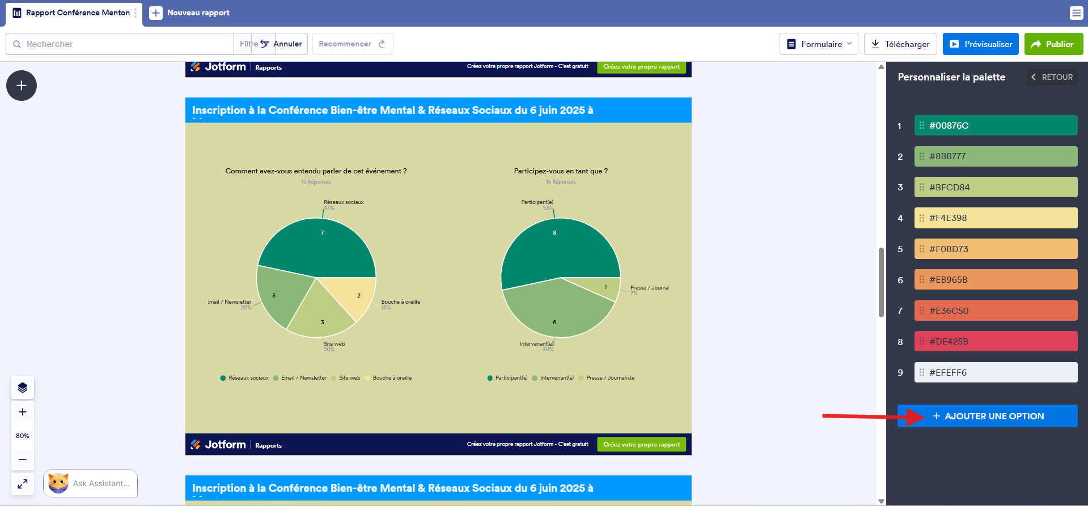Go back with the RETOUR chevron
The width and height of the screenshot is (1088, 506).
(1052, 77)
